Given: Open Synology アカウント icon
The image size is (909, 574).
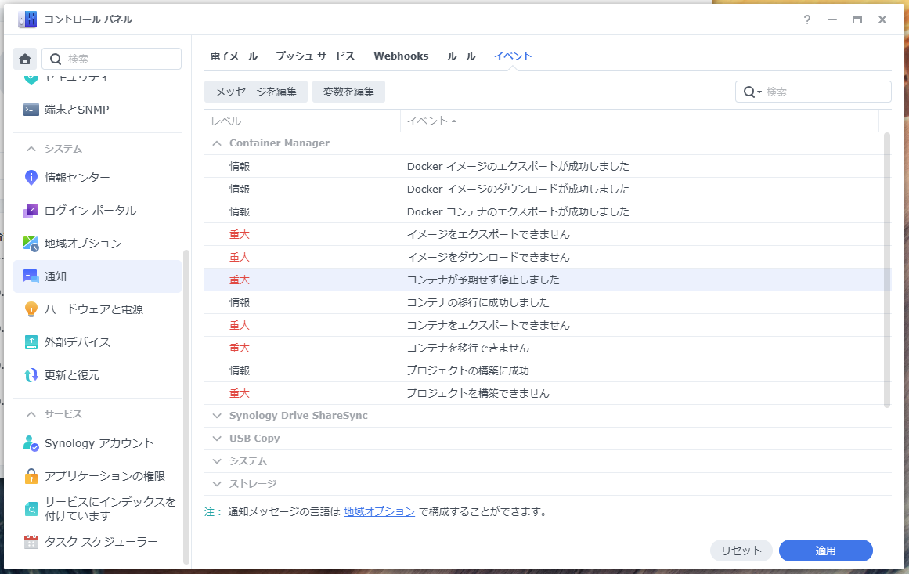Looking at the screenshot, I should coord(31,443).
